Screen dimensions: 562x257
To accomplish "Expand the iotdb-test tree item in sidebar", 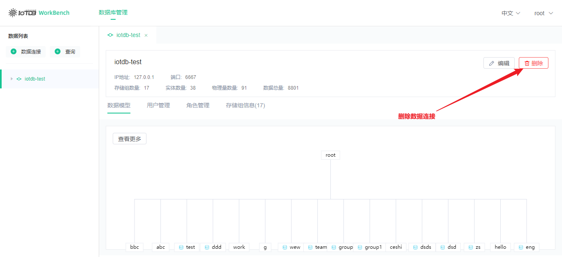I will coord(12,79).
